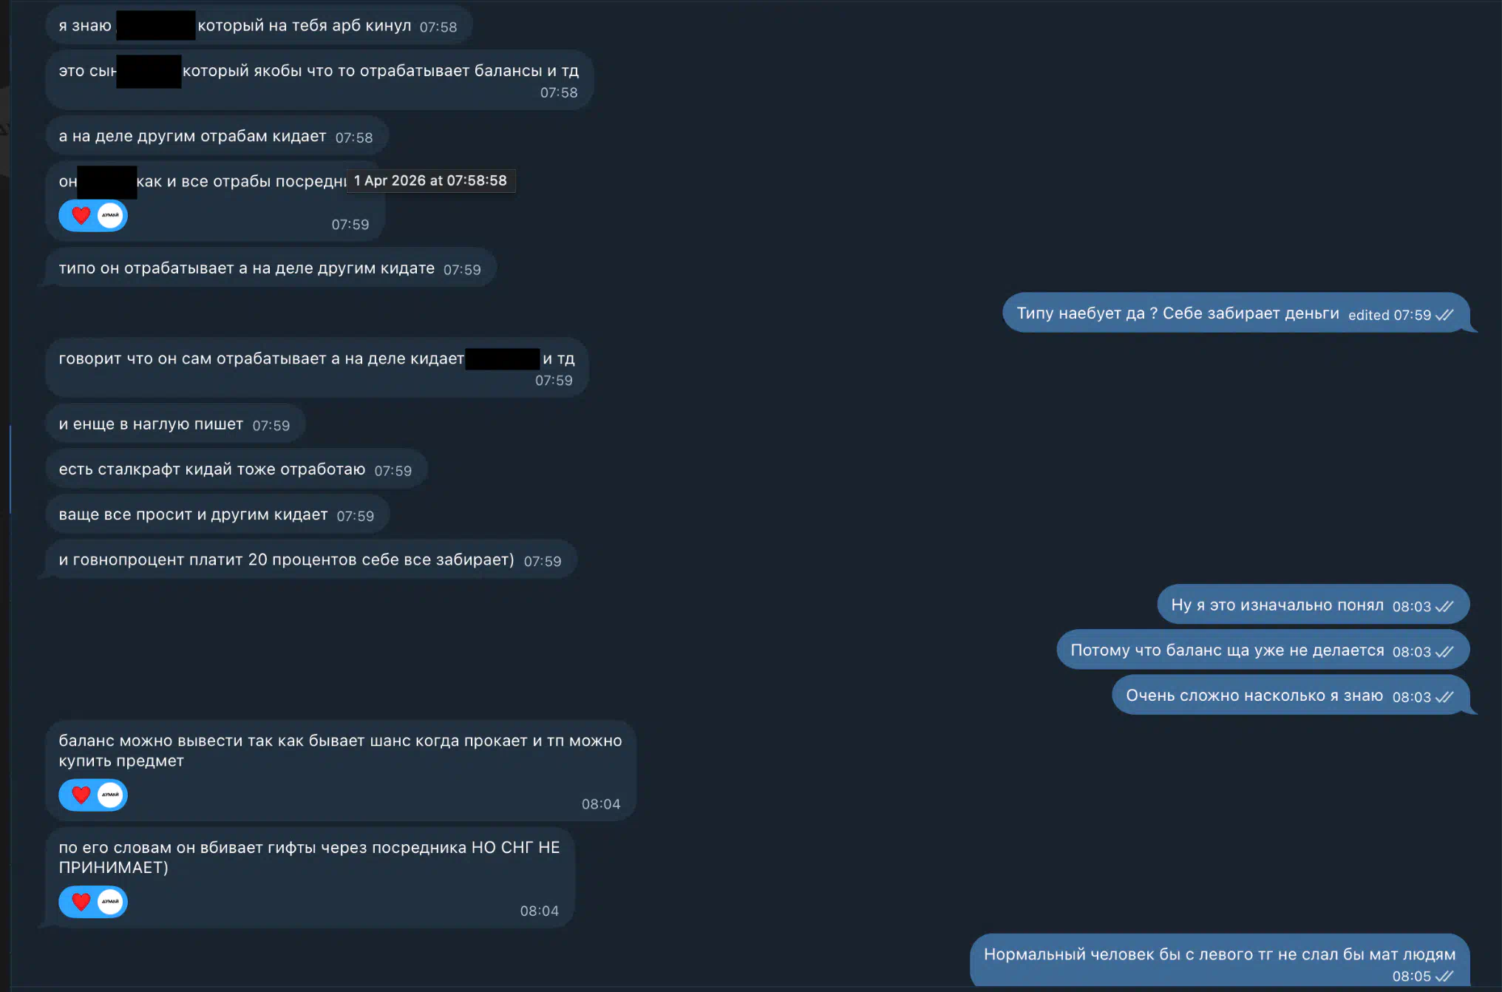Click message 'ваще все просит и другим кидает'
1502x992 pixels.
[217, 514]
